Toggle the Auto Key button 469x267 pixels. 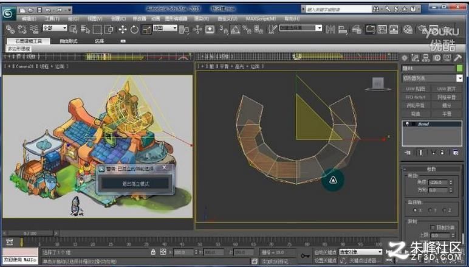(x=325, y=252)
